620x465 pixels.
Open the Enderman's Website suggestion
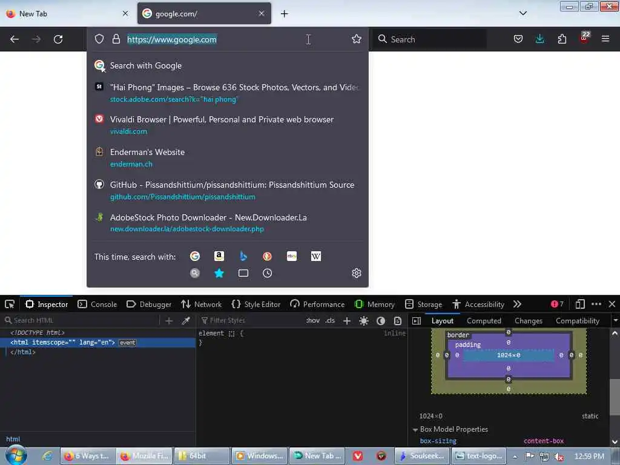coord(228,157)
